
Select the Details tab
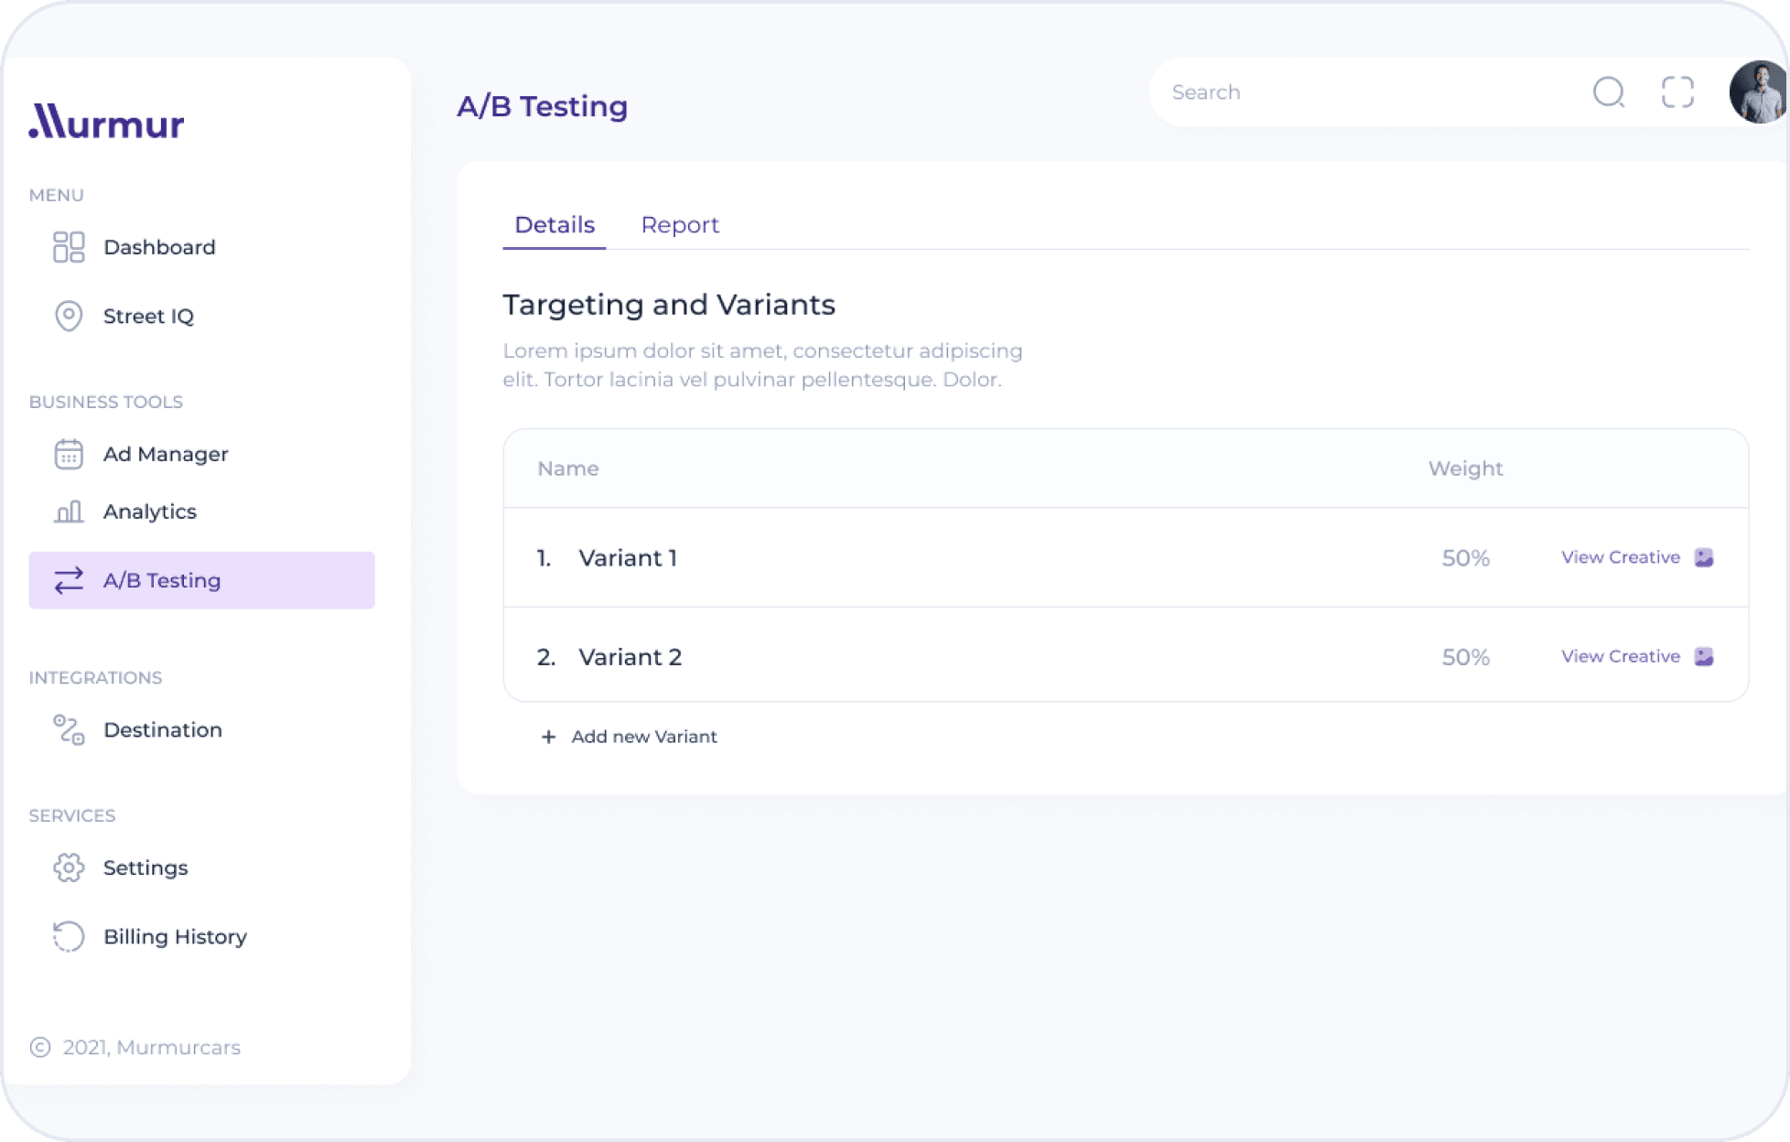[x=555, y=225]
